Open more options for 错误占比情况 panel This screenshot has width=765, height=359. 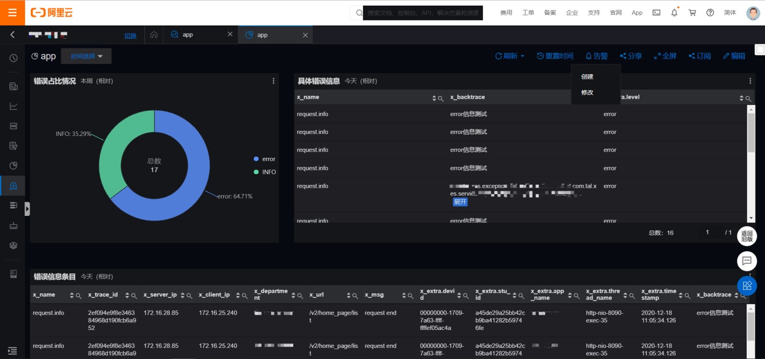tap(273, 81)
